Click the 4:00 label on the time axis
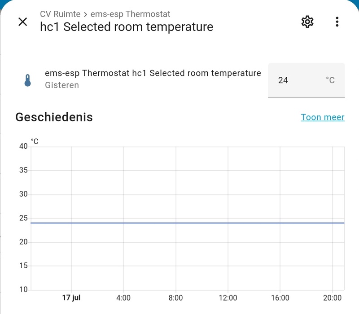This screenshot has height=314, width=359. coord(123,298)
